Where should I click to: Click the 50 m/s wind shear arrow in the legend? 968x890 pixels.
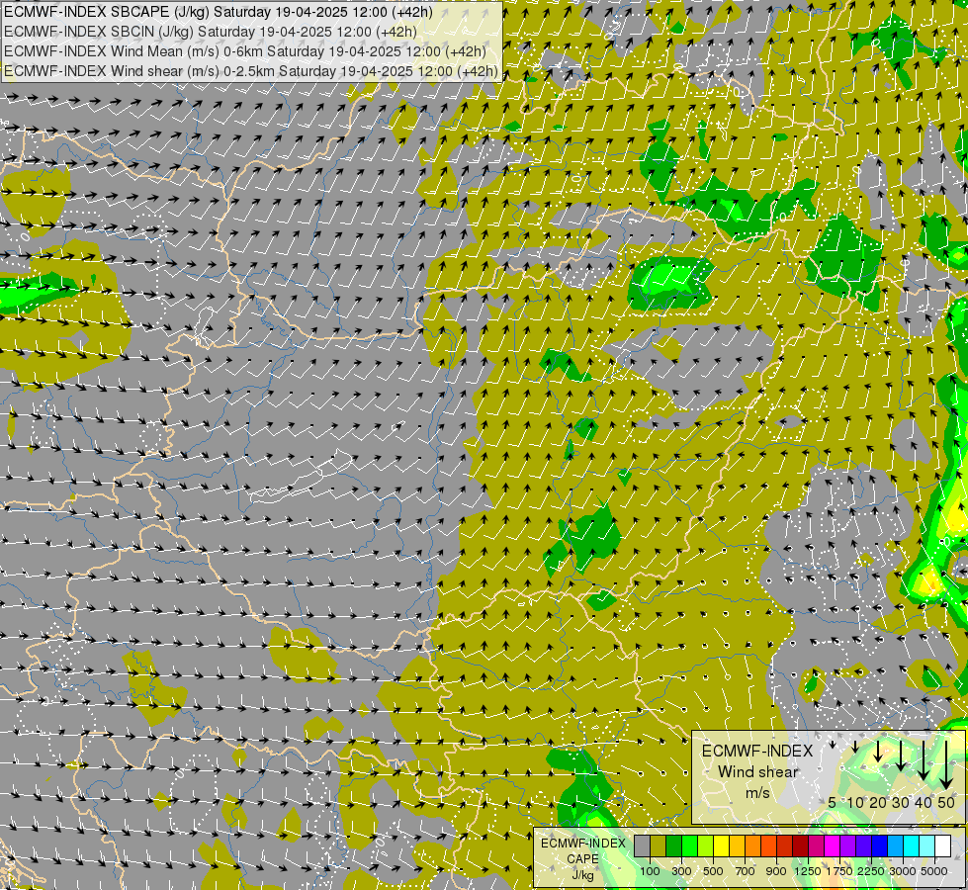946,765
